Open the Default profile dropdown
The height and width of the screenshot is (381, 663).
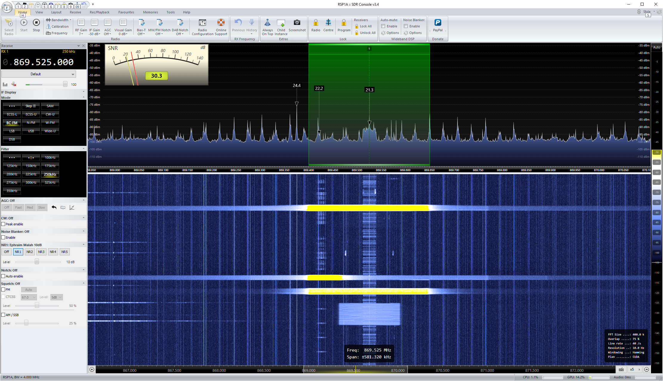tap(38, 74)
